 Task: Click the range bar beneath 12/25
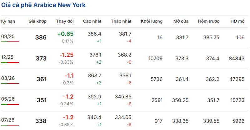tap(10, 63)
